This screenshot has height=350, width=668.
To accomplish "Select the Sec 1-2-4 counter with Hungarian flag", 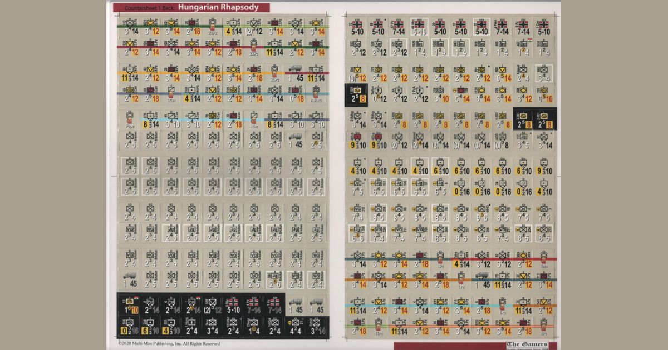I will [x=522, y=47].
